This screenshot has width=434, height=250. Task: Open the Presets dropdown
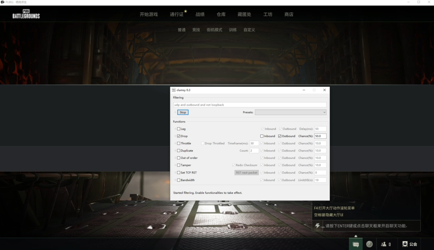291,112
